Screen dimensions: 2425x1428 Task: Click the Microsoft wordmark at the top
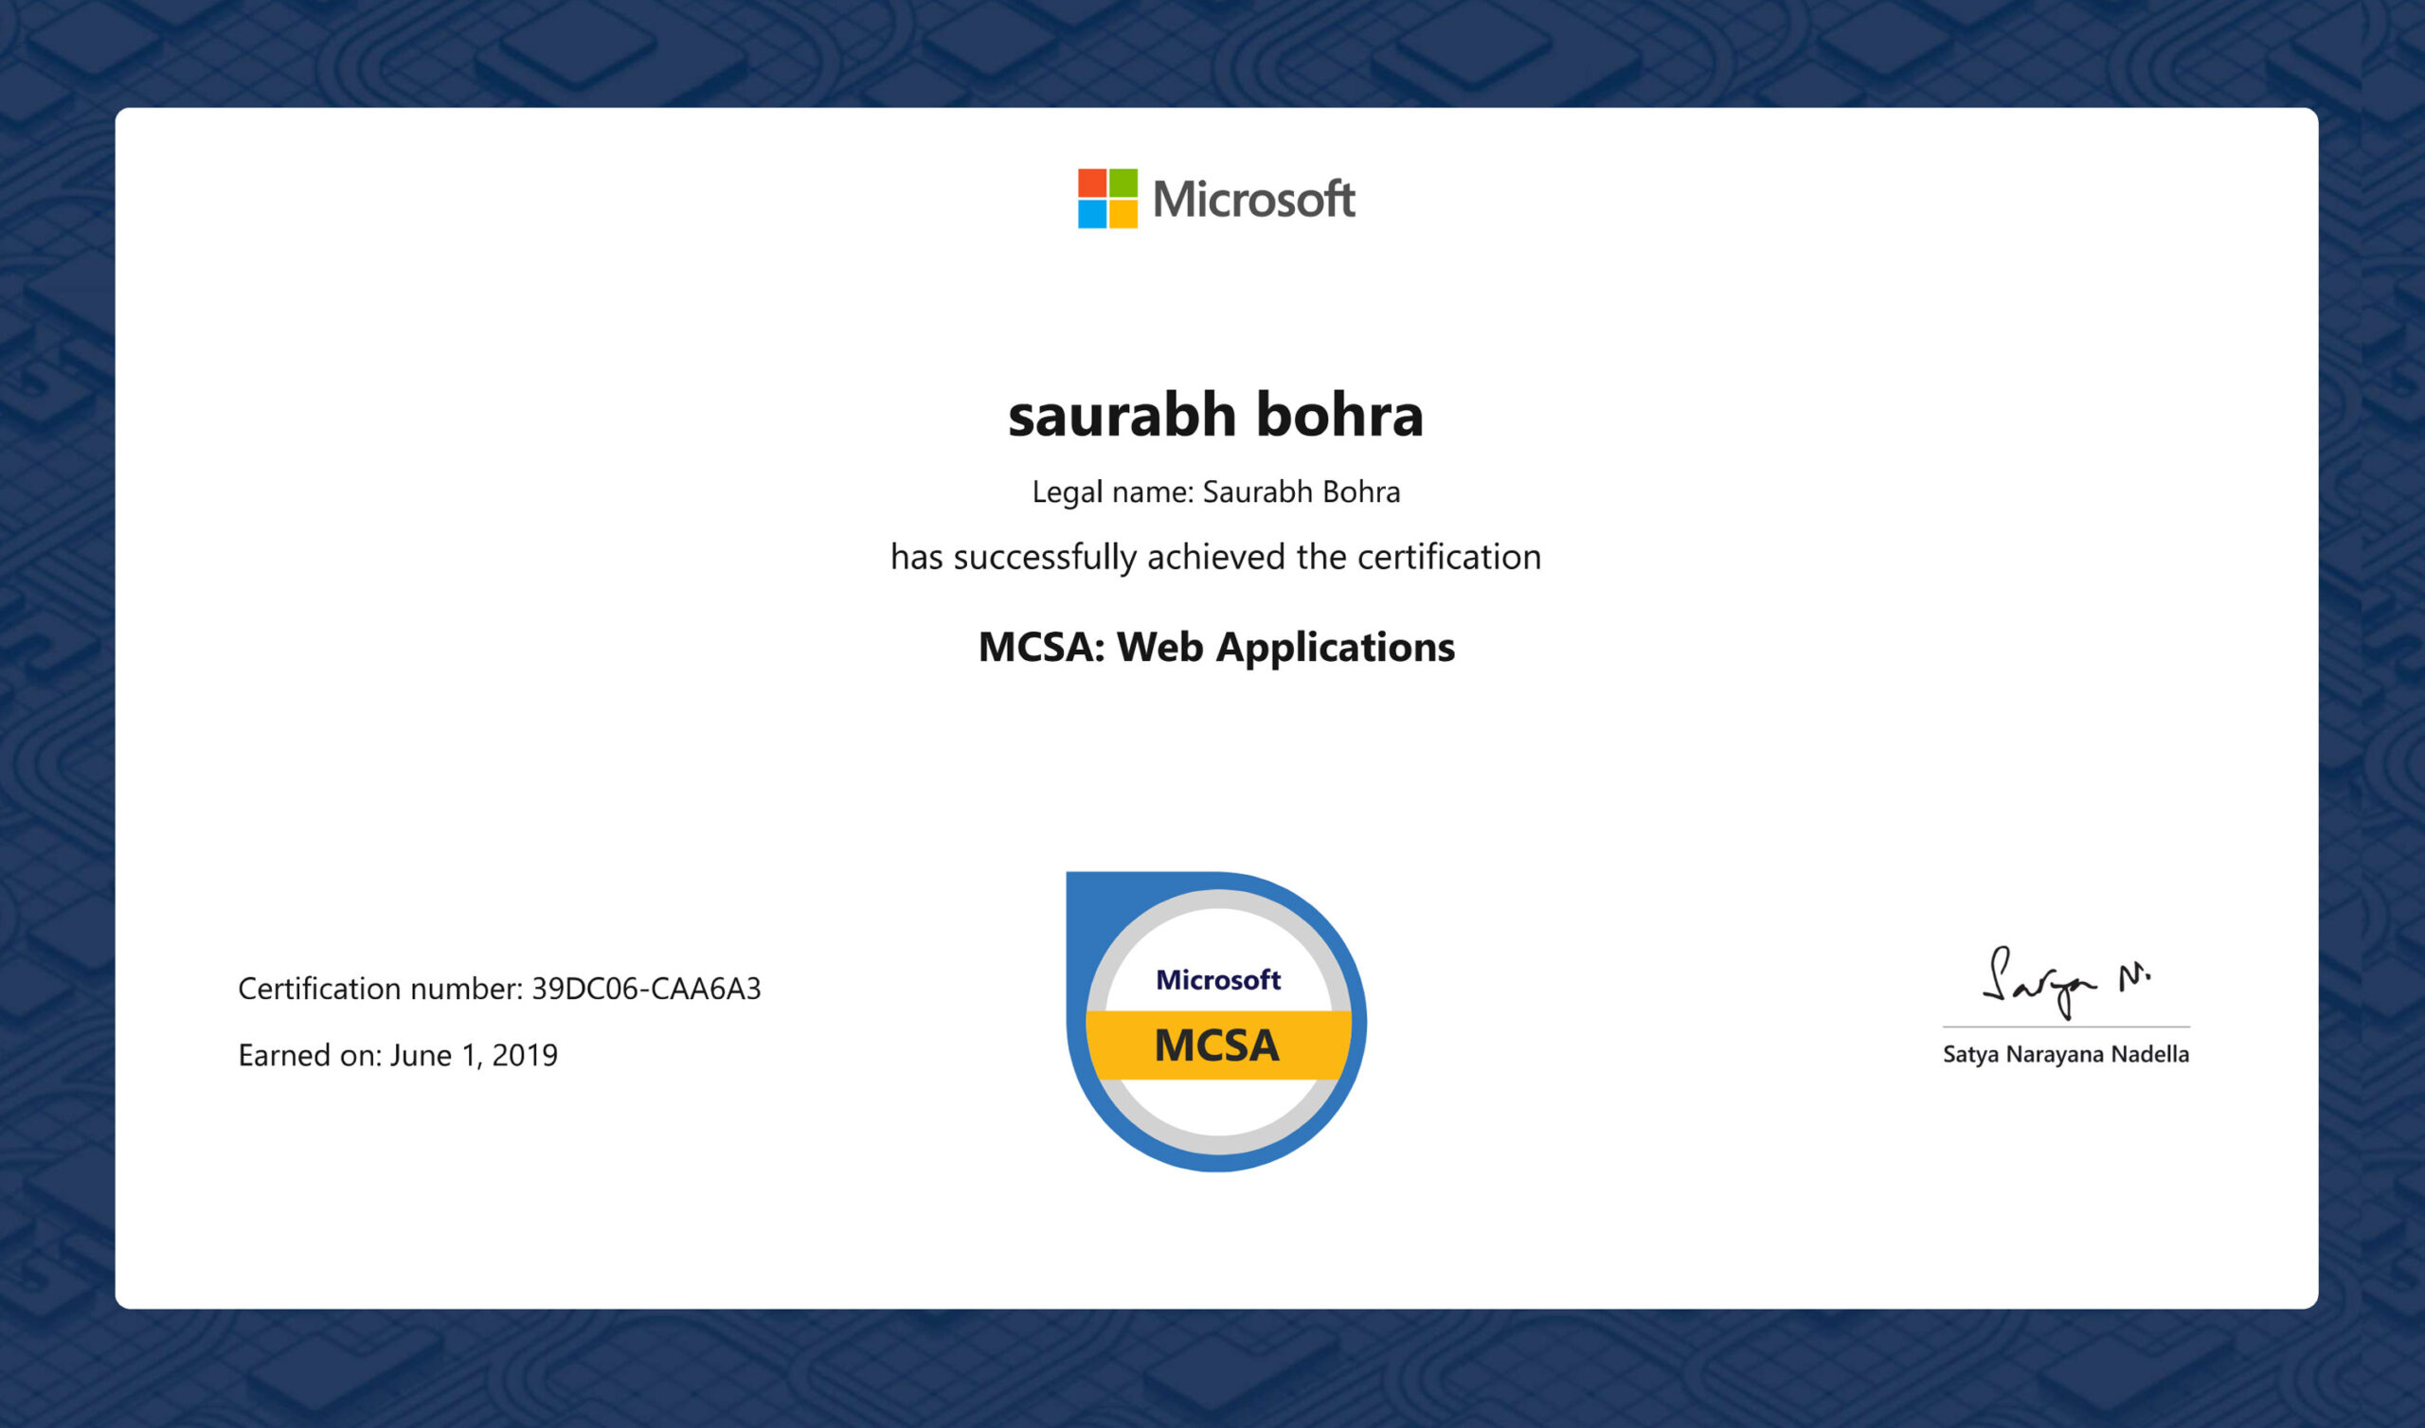point(1254,199)
